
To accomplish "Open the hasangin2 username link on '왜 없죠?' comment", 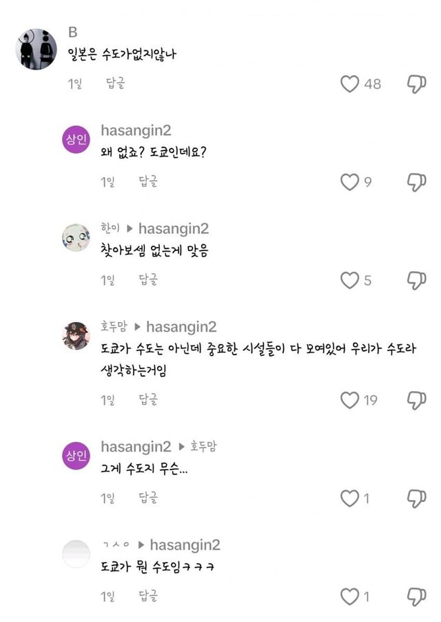I will click(136, 130).
